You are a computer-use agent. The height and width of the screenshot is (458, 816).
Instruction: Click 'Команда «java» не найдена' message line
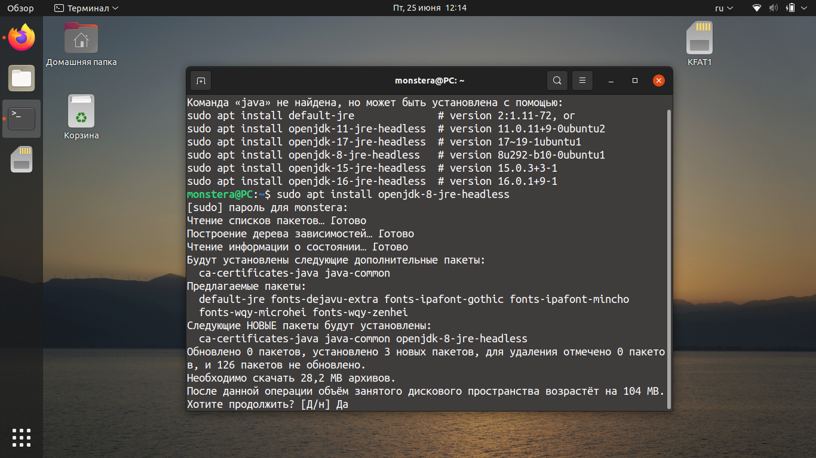pos(375,103)
